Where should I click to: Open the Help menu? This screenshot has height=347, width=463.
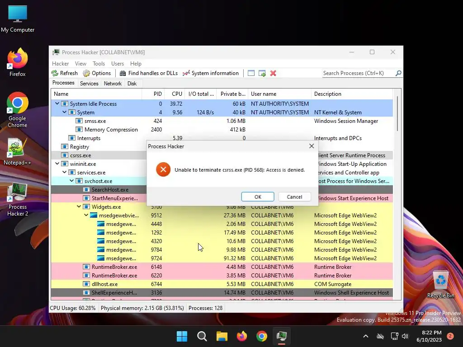pyautogui.click(x=136, y=63)
